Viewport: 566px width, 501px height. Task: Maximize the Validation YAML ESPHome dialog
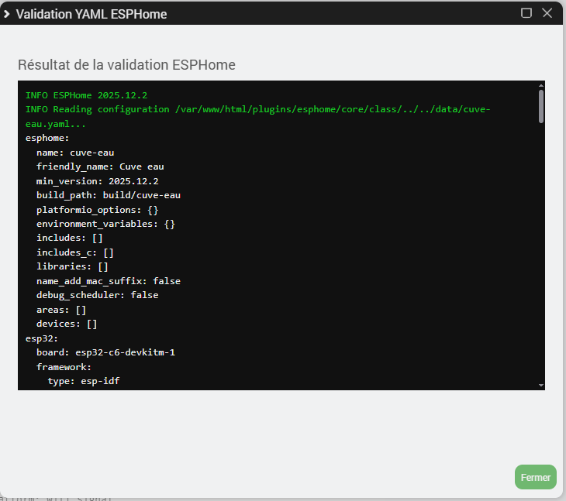tap(526, 13)
